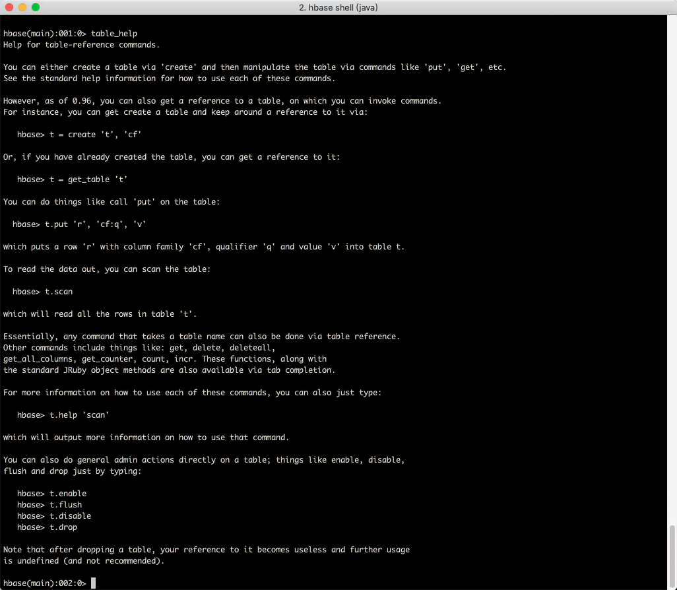Image resolution: width=677 pixels, height=590 pixels.
Task: Click the line starting 'get_all_columns, get_counter'
Action: click(165, 360)
